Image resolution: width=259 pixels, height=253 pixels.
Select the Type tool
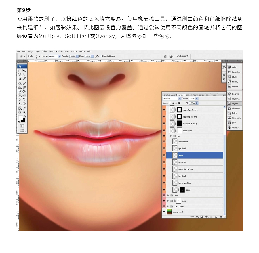[x=24, y=99]
